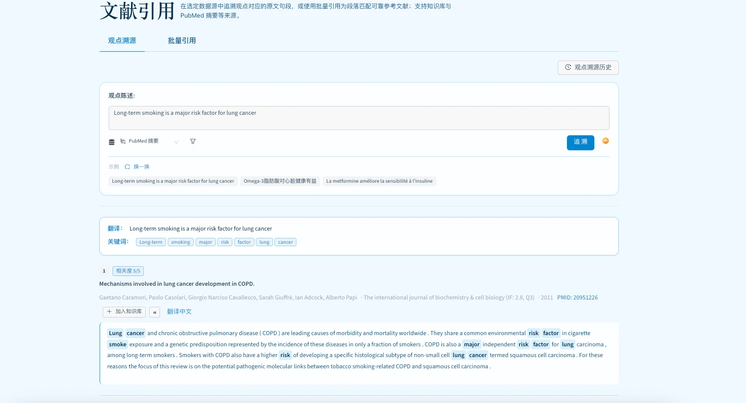Select the 观点溯源 tab

(x=122, y=41)
